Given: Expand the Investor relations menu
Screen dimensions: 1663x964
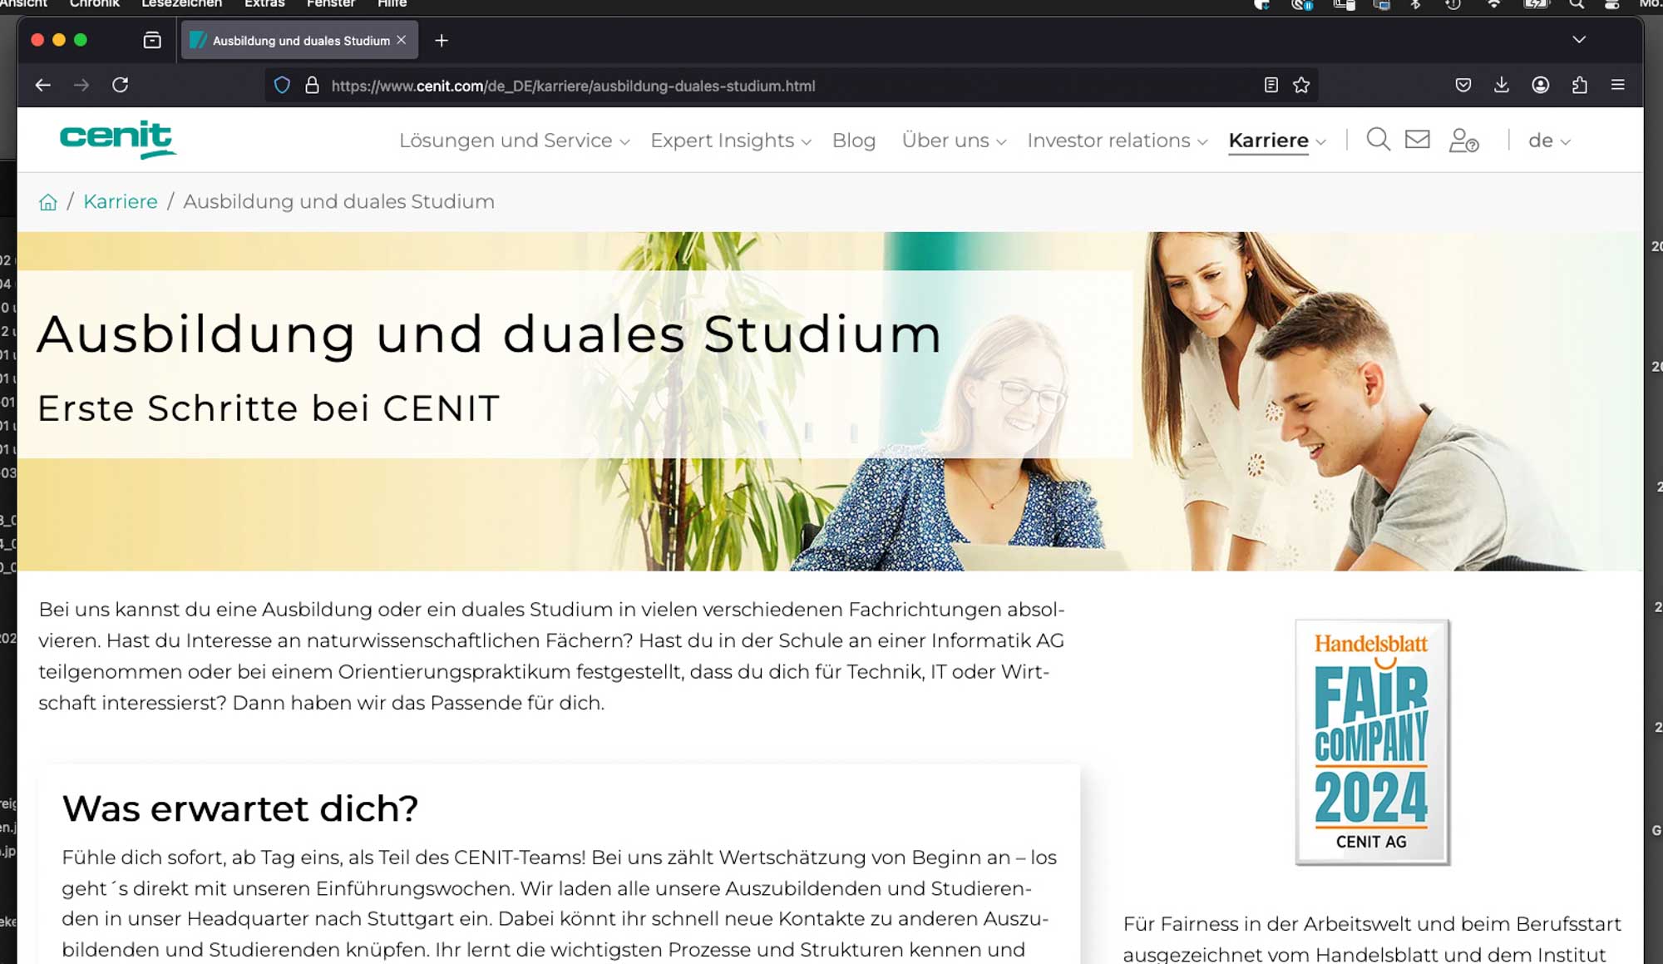Looking at the screenshot, I should pos(1117,141).
